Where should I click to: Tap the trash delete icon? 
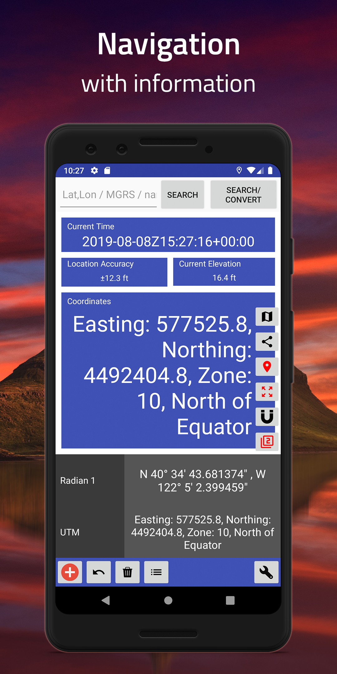tap(127, 572)
